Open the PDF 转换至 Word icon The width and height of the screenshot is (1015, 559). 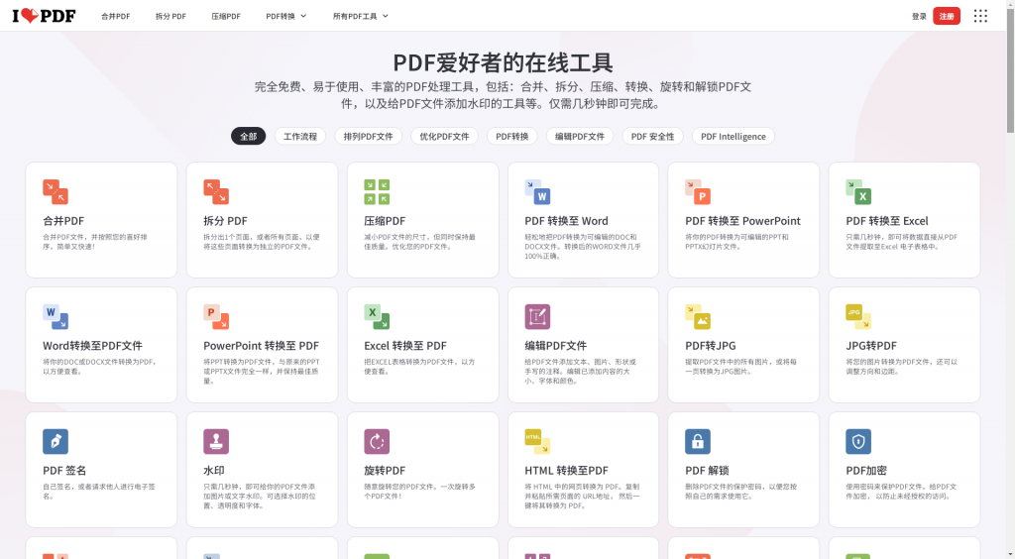537,191
